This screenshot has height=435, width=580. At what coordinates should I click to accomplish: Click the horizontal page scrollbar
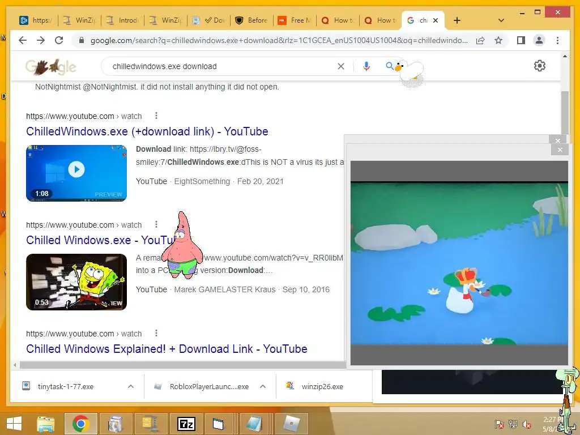tap(183, 365)
